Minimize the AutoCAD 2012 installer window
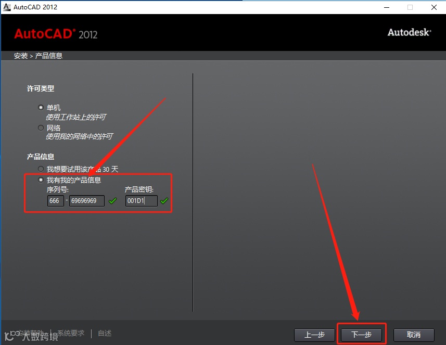The image size is (446, 345). click(387, 7)
